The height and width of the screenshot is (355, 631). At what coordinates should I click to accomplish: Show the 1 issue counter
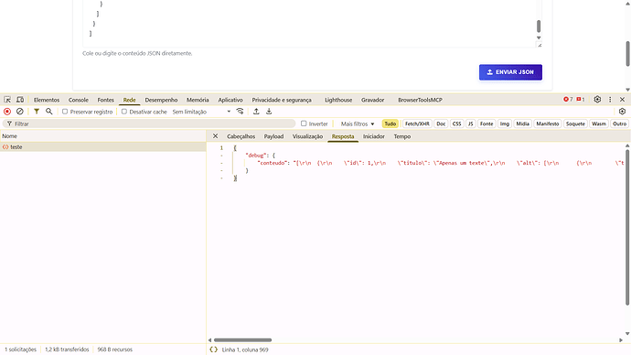pyautogui.click(x=581, y=100)
